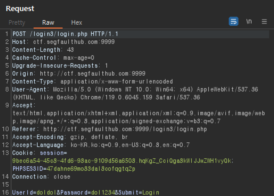Viewport: 274px width, 196px height.
Task: Open the hamburger options menu
Action: (264, 22)
